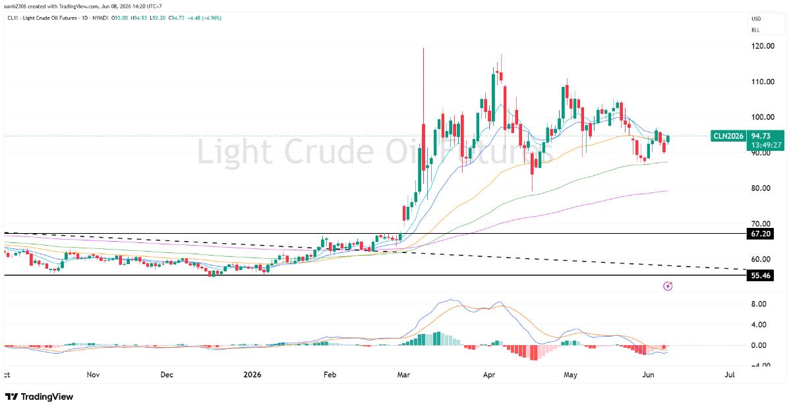The height and width of the screenshot is (409, 791).
Task: Click the 110.00 price axis label
Action: [x=763, y=82]
